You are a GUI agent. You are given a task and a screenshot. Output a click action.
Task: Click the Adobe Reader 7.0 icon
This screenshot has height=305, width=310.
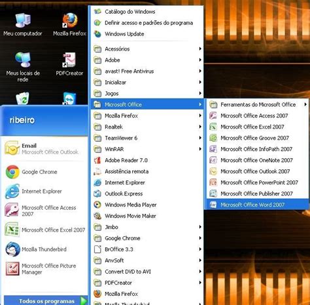tap(97, 160)
